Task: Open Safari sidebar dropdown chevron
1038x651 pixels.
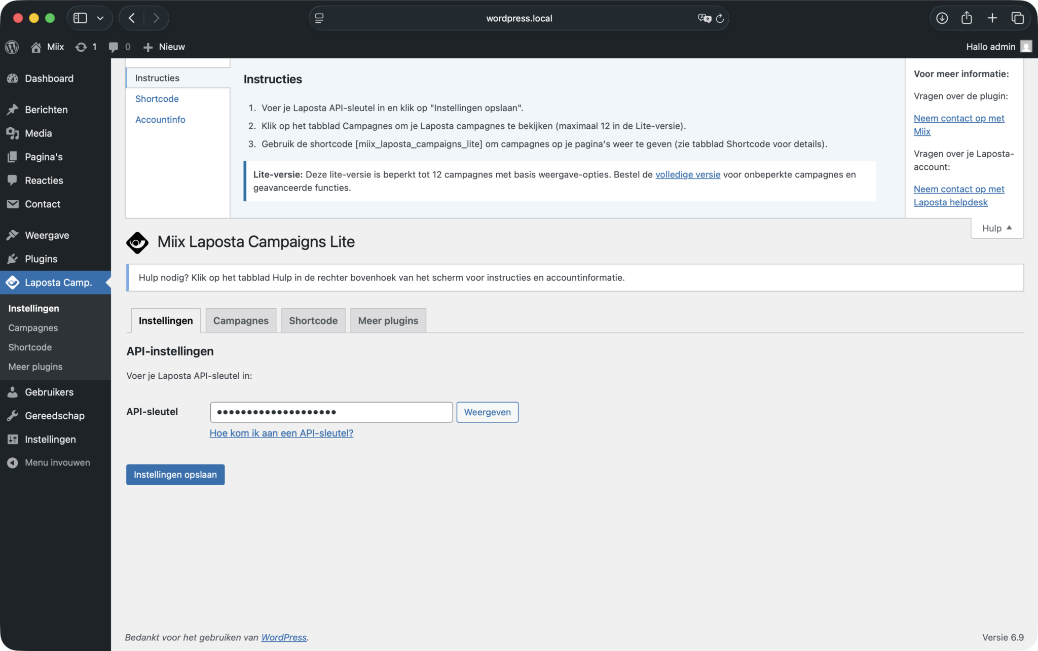Action: [x=100, y=18]
